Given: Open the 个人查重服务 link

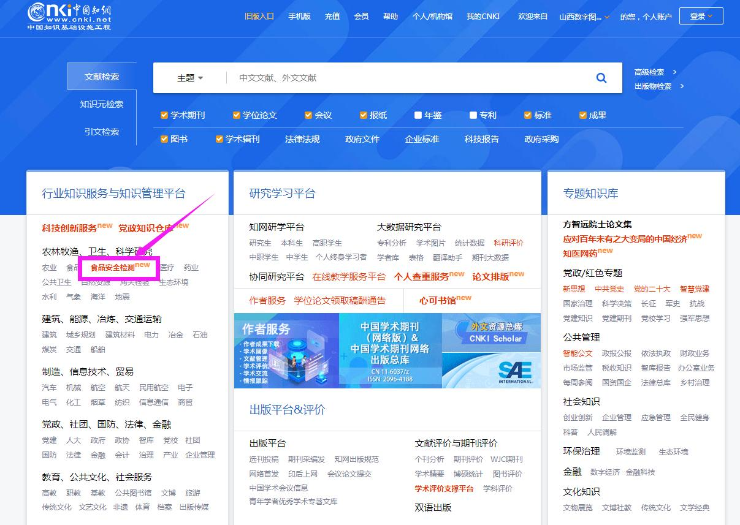Looking at the screenshot, I should click(x=421, y=276).
